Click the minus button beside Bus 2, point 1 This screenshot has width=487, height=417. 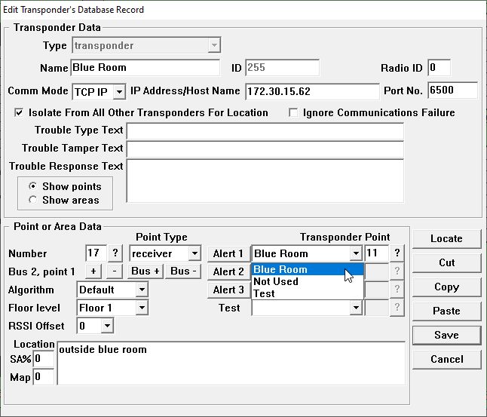pyautogui.click(x=113, y=271)
